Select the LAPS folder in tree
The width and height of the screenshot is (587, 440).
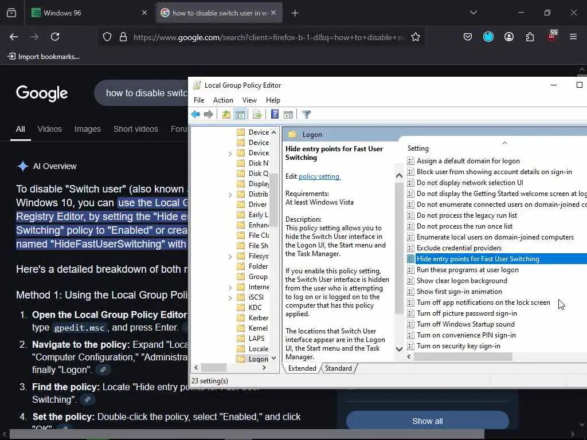click(x=256, y=338)
